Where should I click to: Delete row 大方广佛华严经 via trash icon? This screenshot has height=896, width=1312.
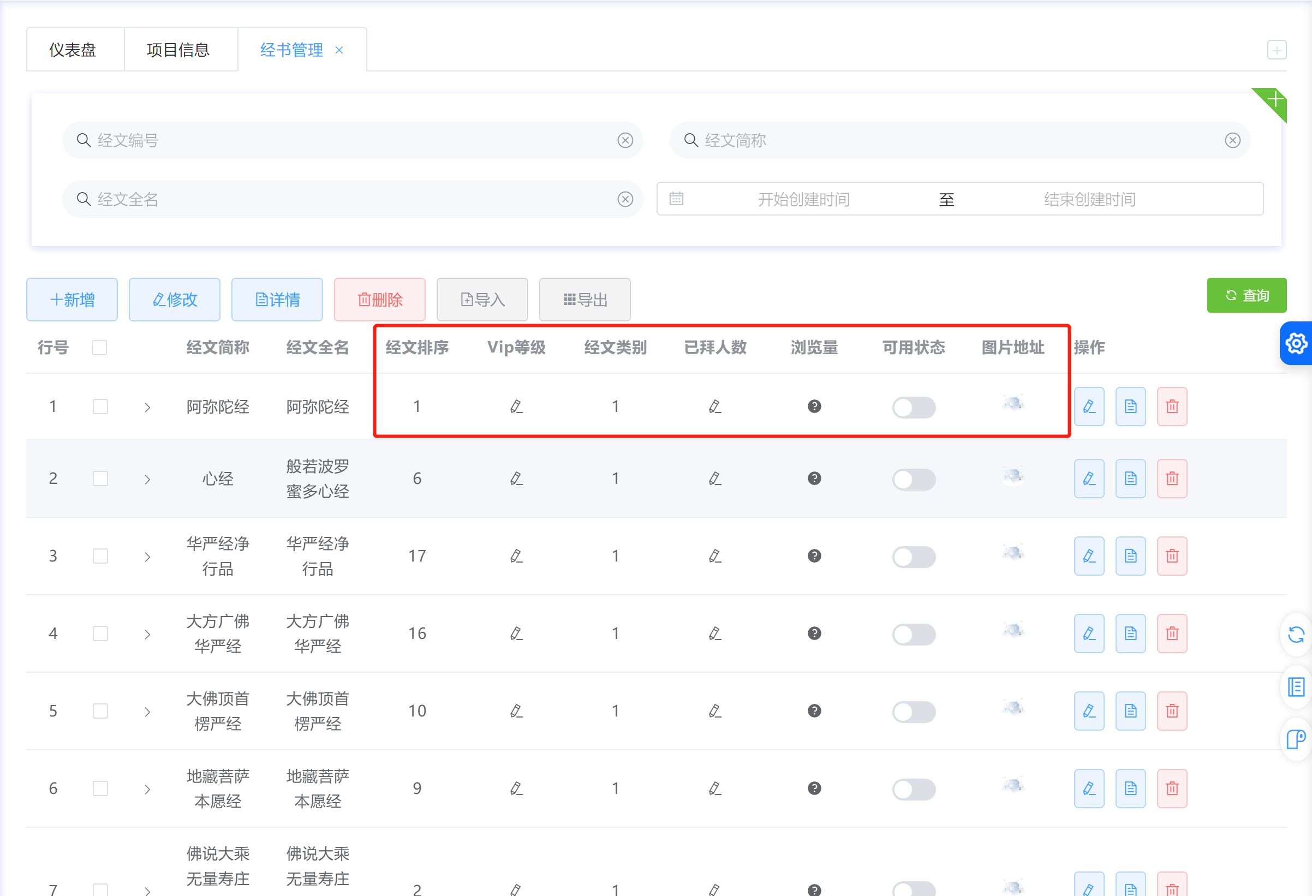pyautogui.click(x=1172, y=634)
